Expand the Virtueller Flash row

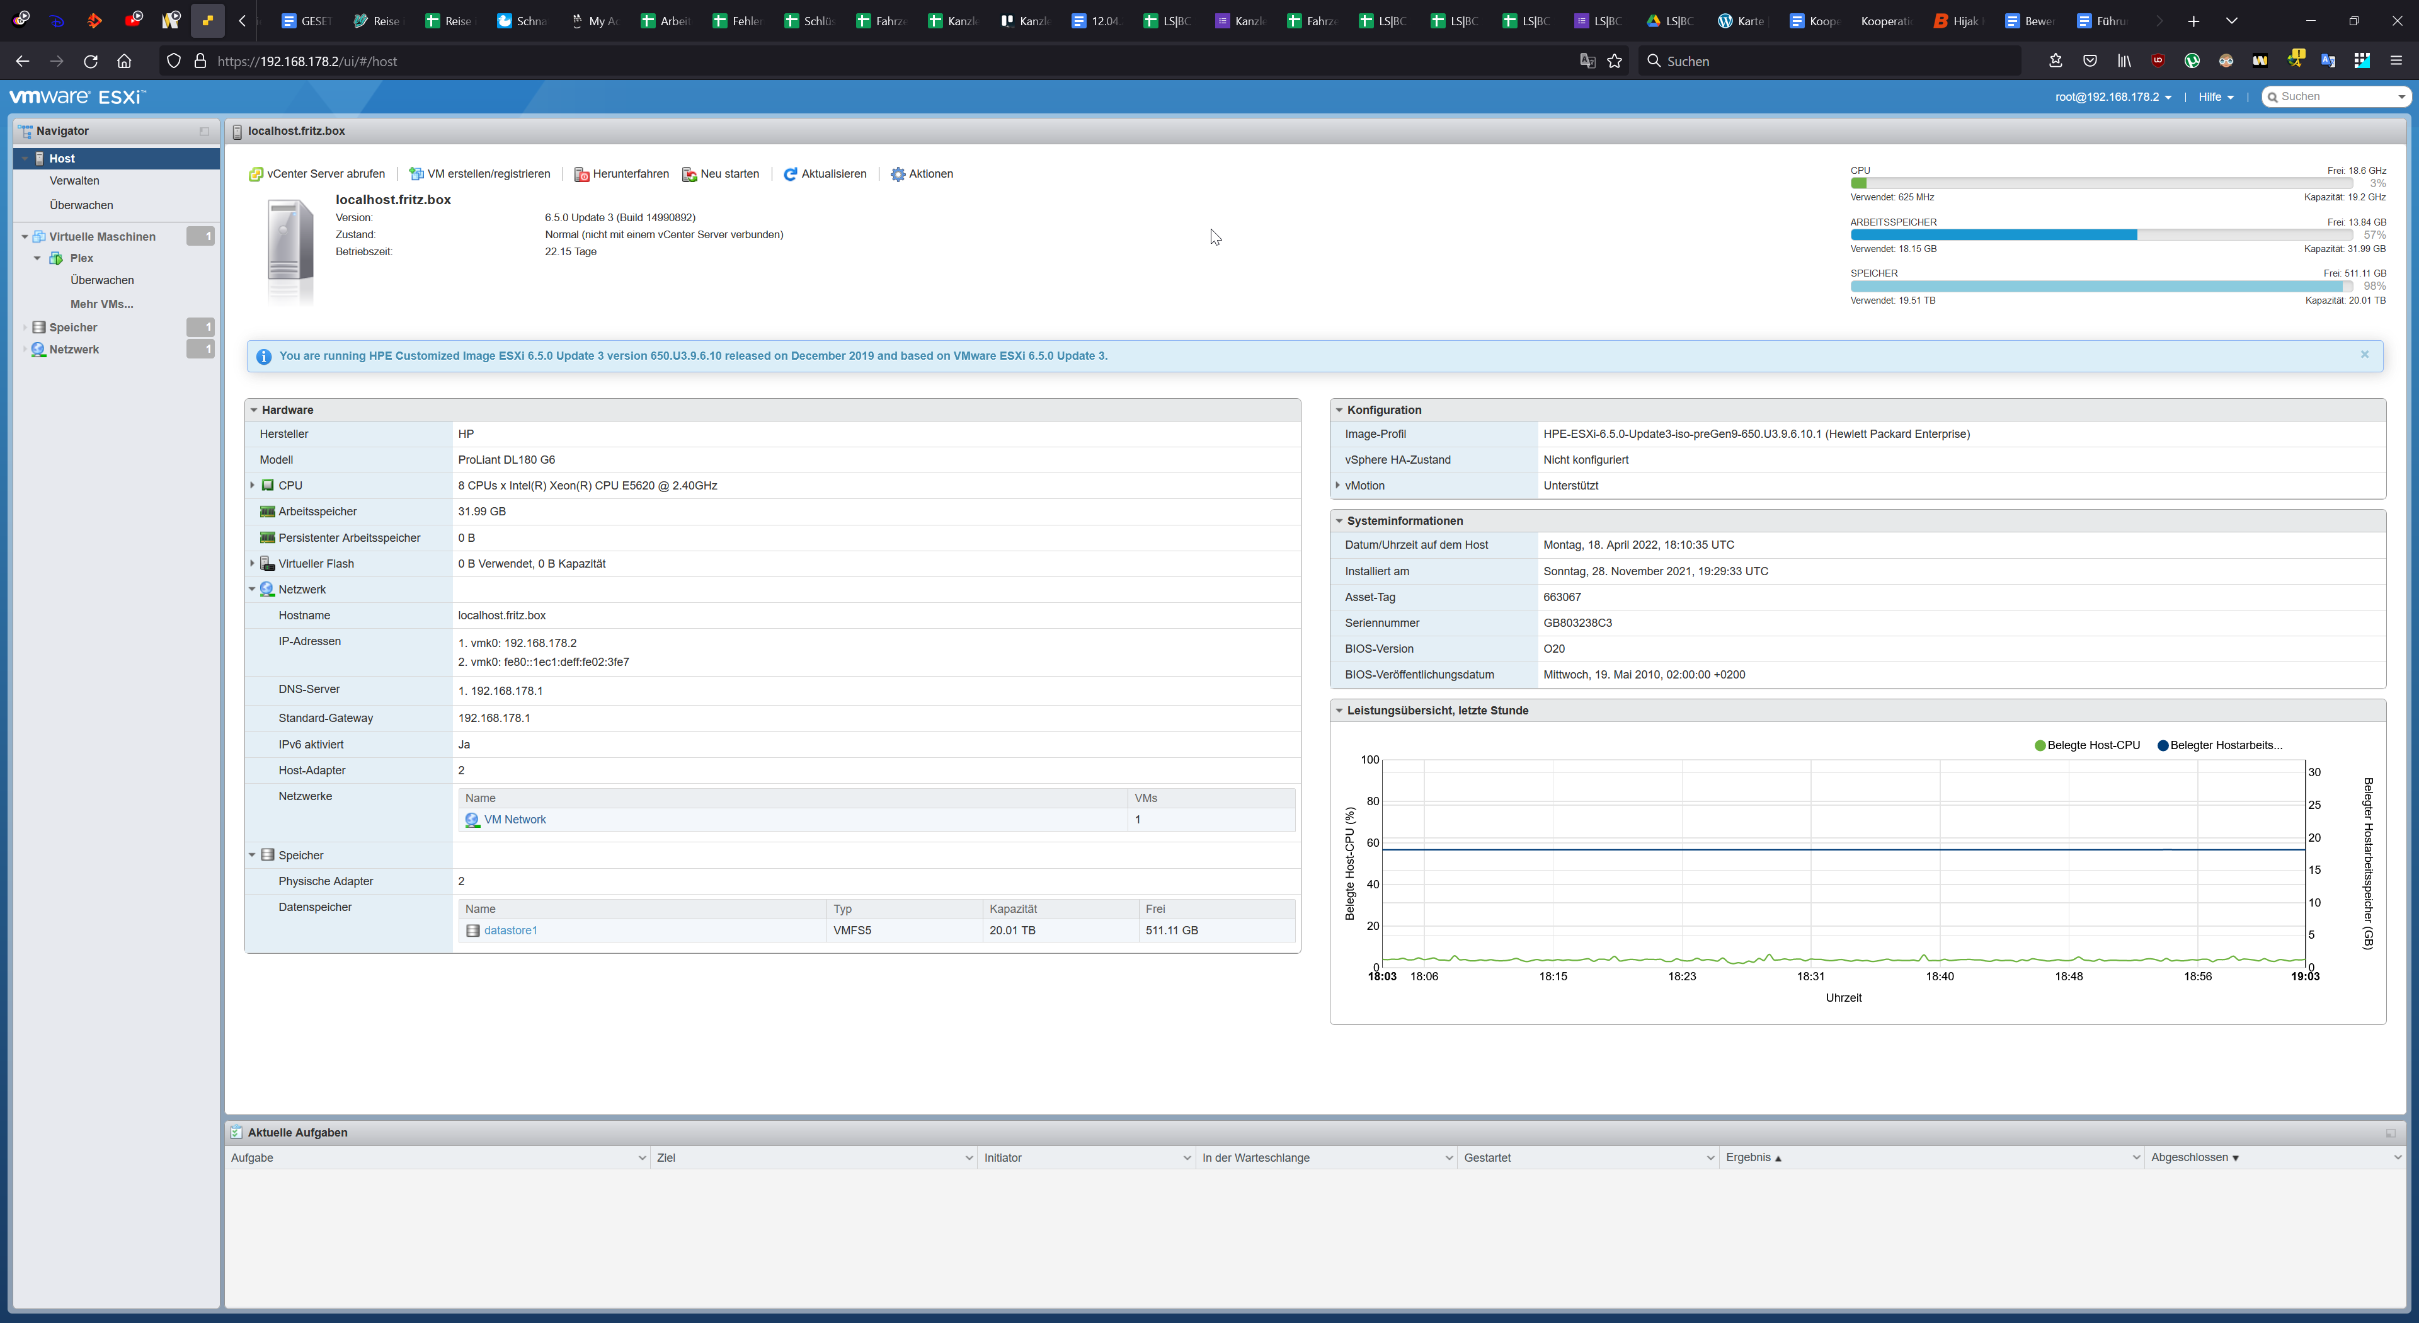click(252, 563)
